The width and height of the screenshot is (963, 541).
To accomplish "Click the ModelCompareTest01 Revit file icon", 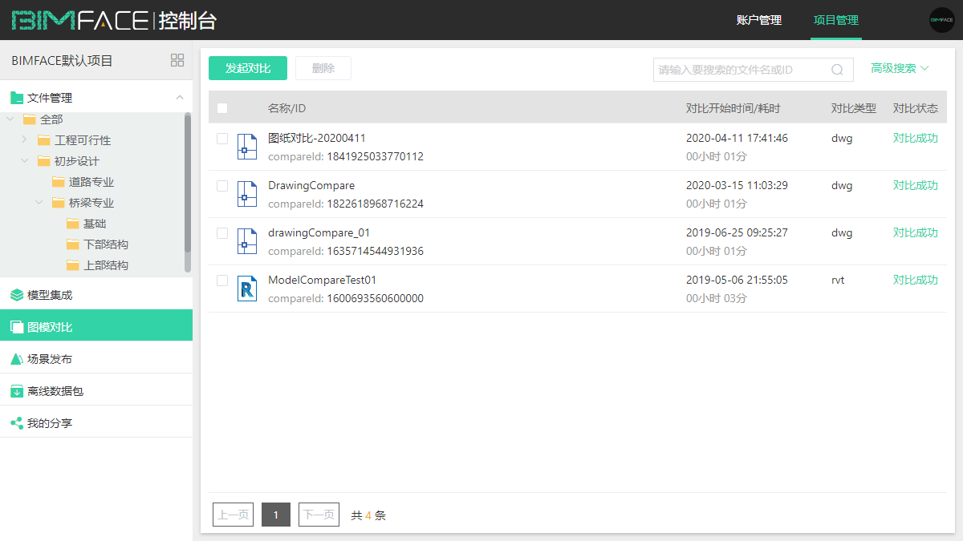I will tap(247, 289).
